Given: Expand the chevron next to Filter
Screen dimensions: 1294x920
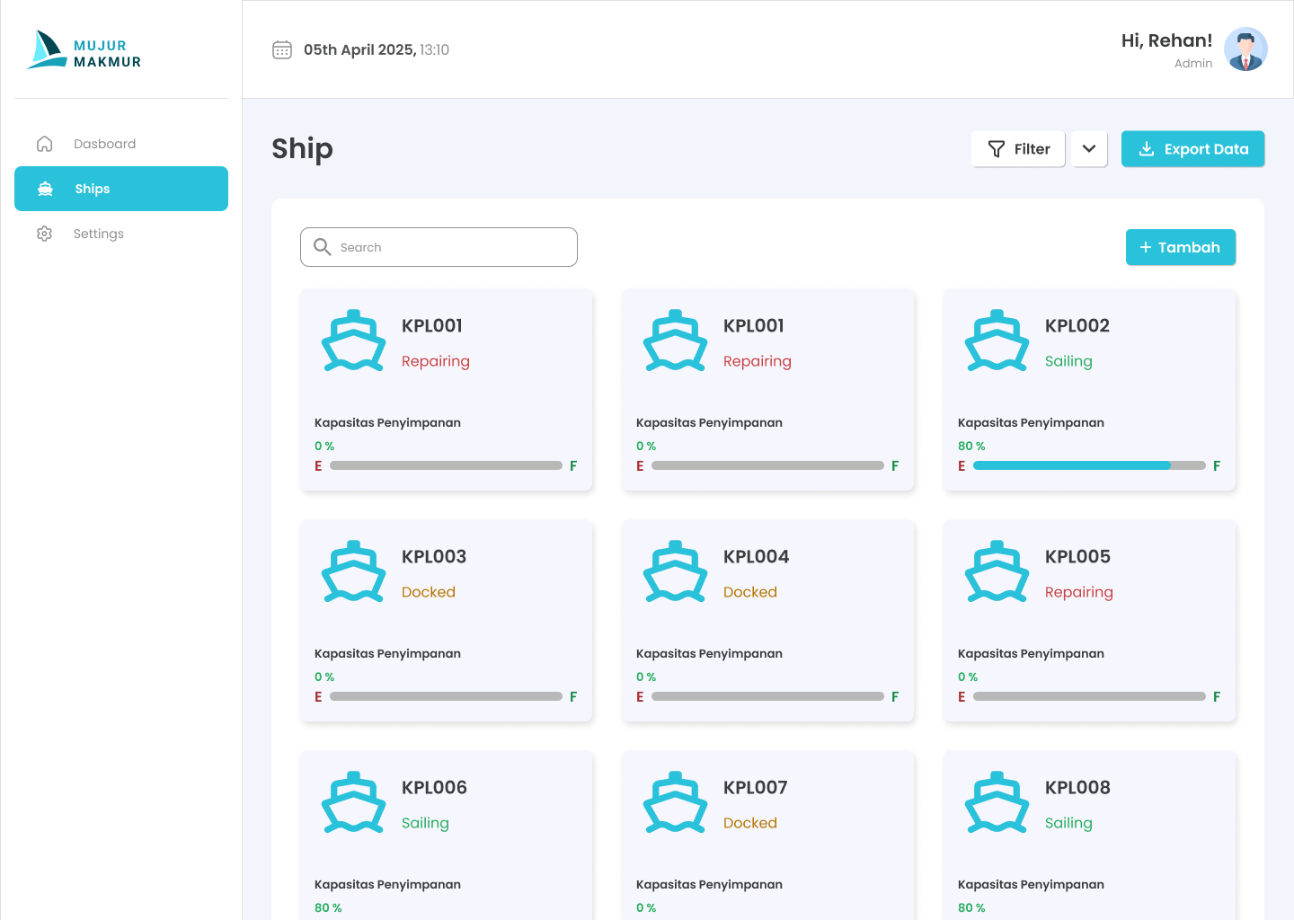Looking at the screenshot, I should [x=1088, y=148].
